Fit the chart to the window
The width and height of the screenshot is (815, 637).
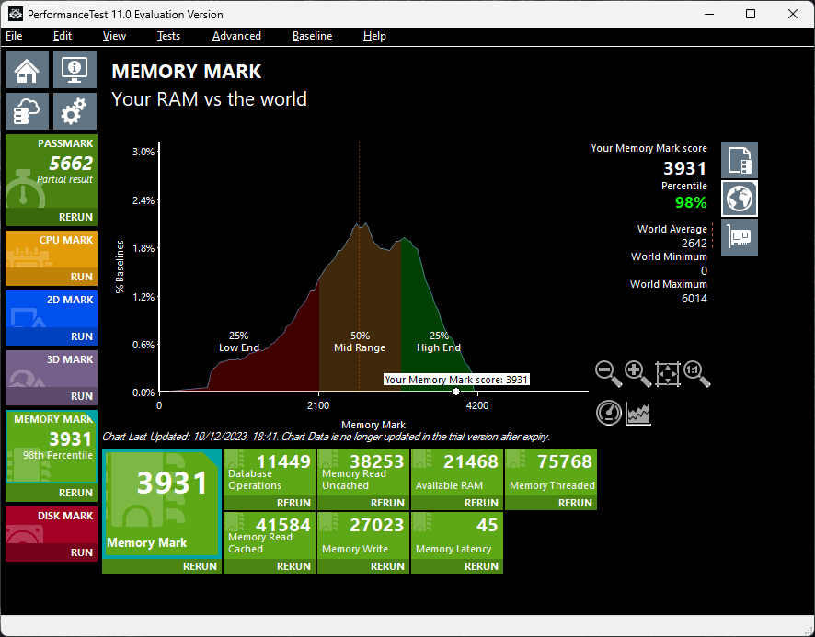(667, 373)
